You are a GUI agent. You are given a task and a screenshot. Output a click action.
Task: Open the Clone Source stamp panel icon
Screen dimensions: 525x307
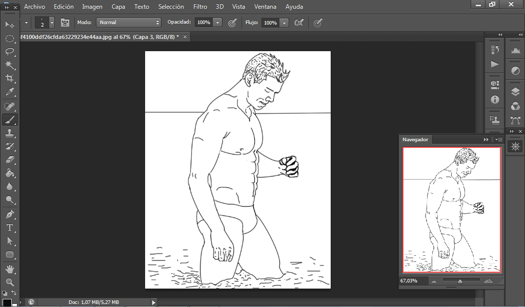click(x=495, y=120)
